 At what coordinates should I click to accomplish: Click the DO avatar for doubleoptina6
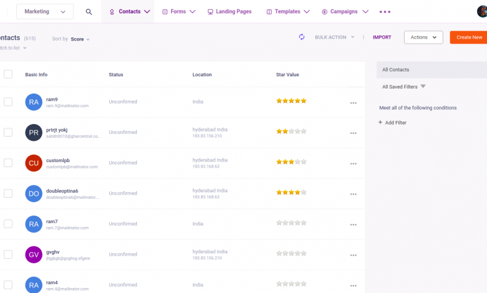click(x=34, y=193)
